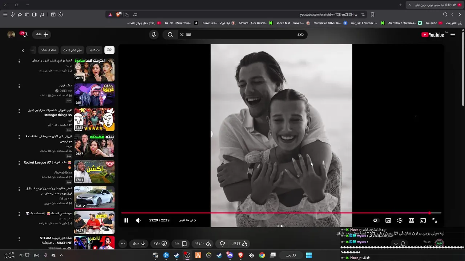Bookmark this page with the bookmark icon

[x=372, y=14]
